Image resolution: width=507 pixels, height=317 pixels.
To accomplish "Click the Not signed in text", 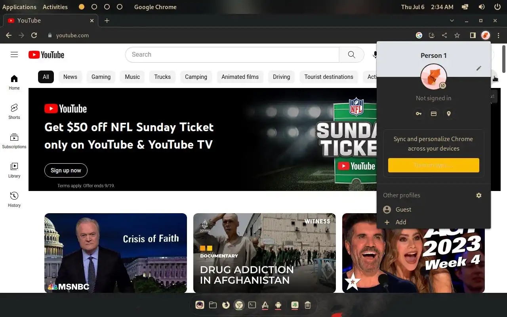I will pos(433,98).
